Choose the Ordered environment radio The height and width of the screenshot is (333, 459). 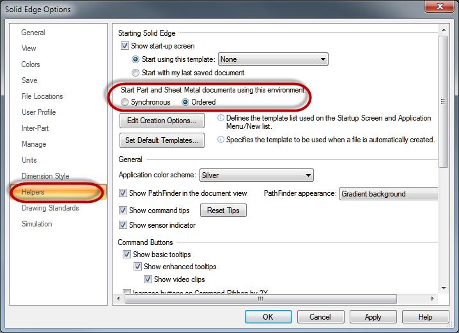point(185,102)
